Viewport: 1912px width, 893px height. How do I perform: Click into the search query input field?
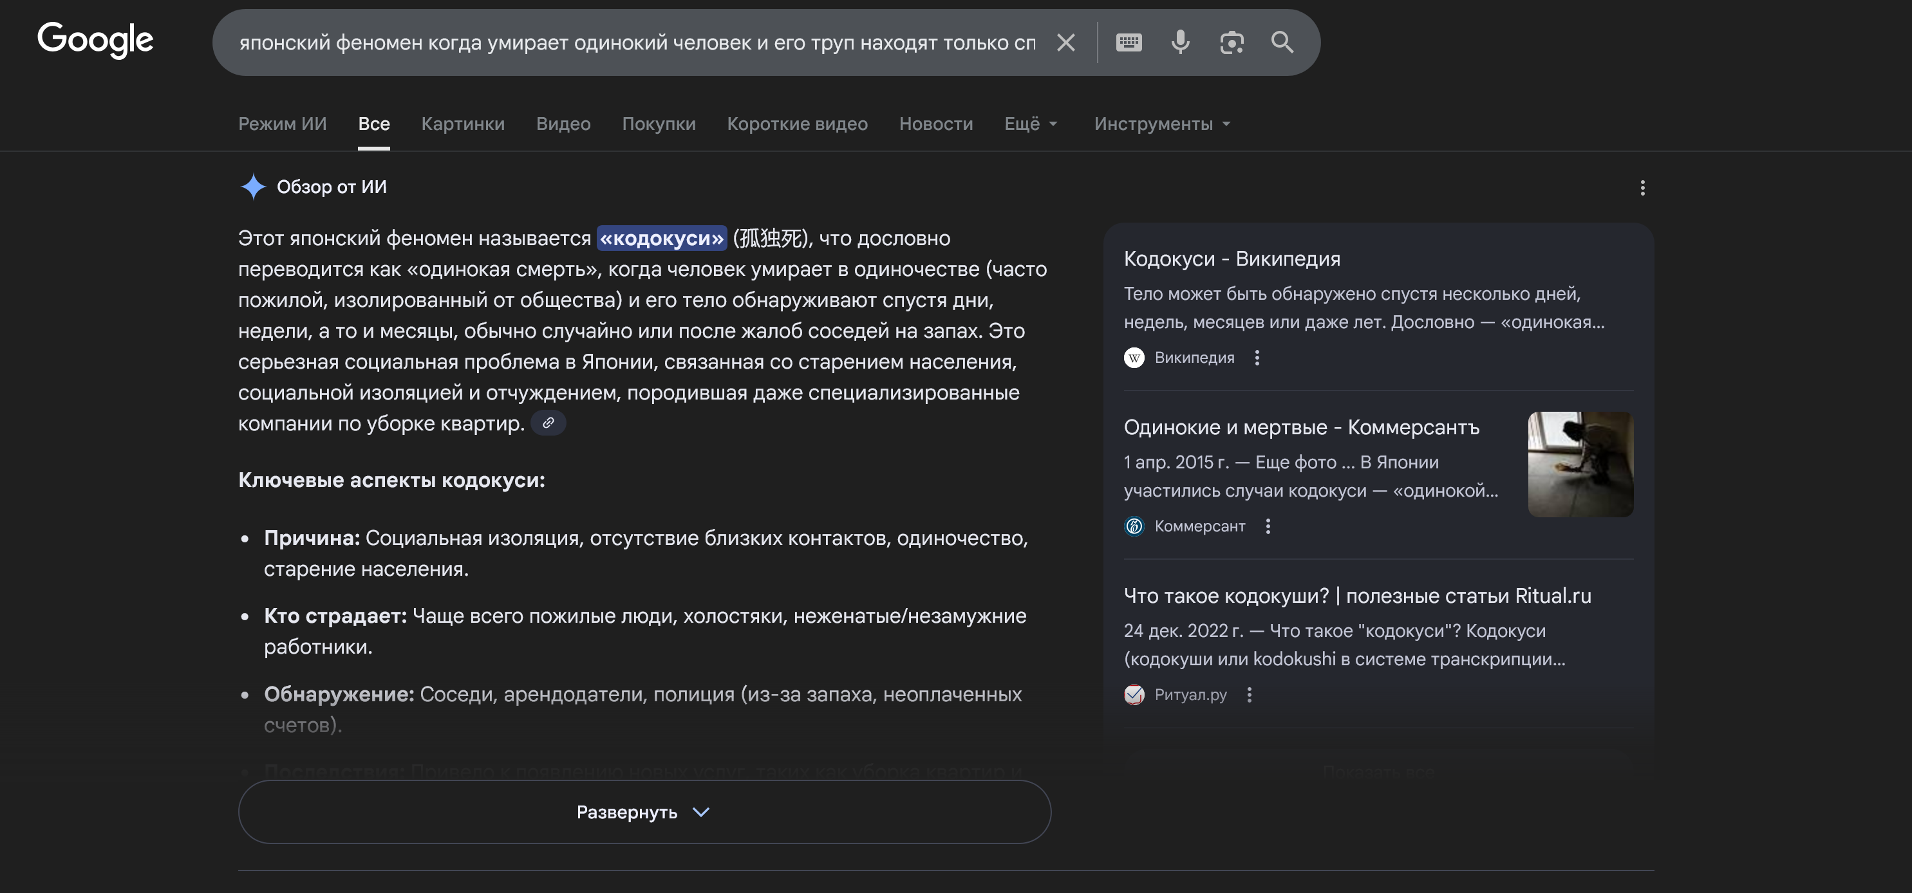tap(636, 43)
